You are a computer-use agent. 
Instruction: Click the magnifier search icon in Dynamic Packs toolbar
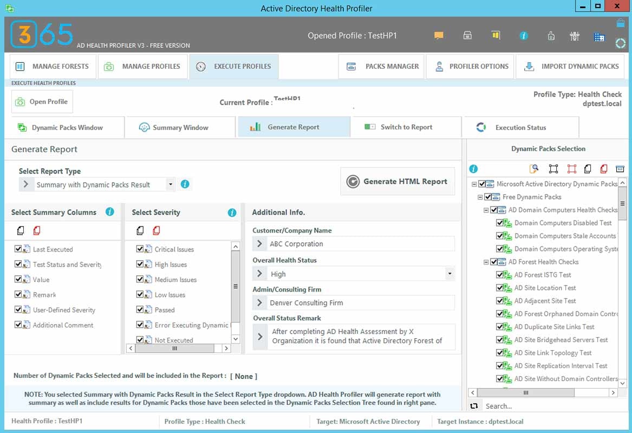533,169
